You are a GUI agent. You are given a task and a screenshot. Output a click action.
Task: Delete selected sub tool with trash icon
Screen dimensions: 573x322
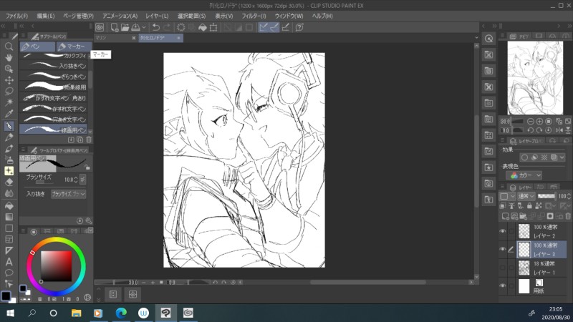coord(88,140)
